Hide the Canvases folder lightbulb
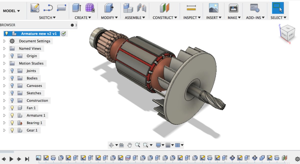This screenshot has width=300, height=164. 12,86
